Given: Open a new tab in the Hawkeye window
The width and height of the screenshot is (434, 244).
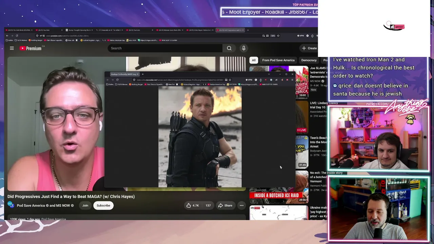Looking at the screenshot, I should pos(143,74).
